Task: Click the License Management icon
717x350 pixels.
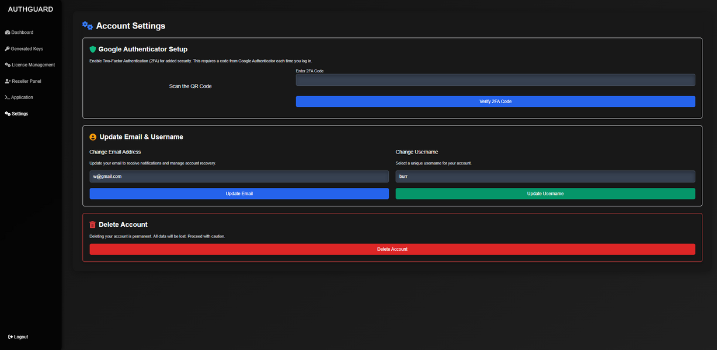Action: coord(8,65)
